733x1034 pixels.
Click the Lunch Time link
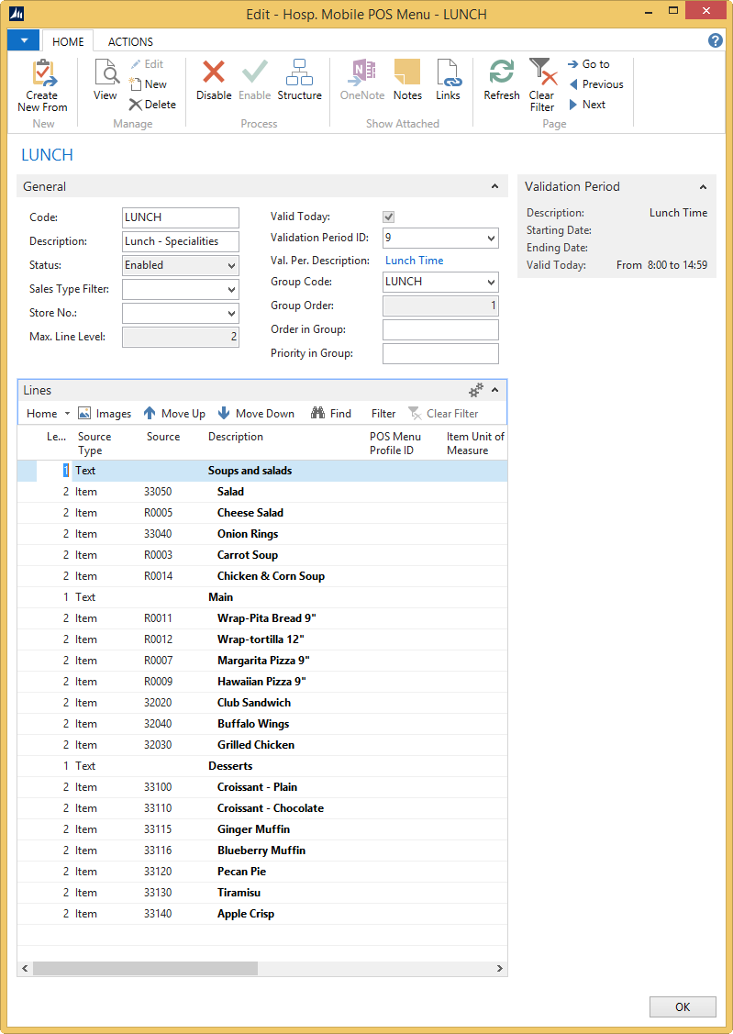414,261
